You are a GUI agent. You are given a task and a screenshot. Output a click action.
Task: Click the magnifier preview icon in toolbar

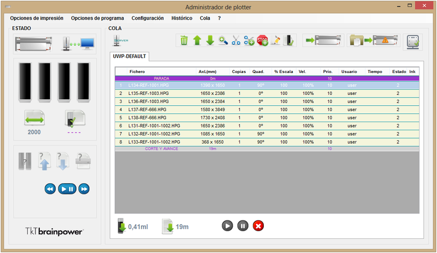(223, 40)
